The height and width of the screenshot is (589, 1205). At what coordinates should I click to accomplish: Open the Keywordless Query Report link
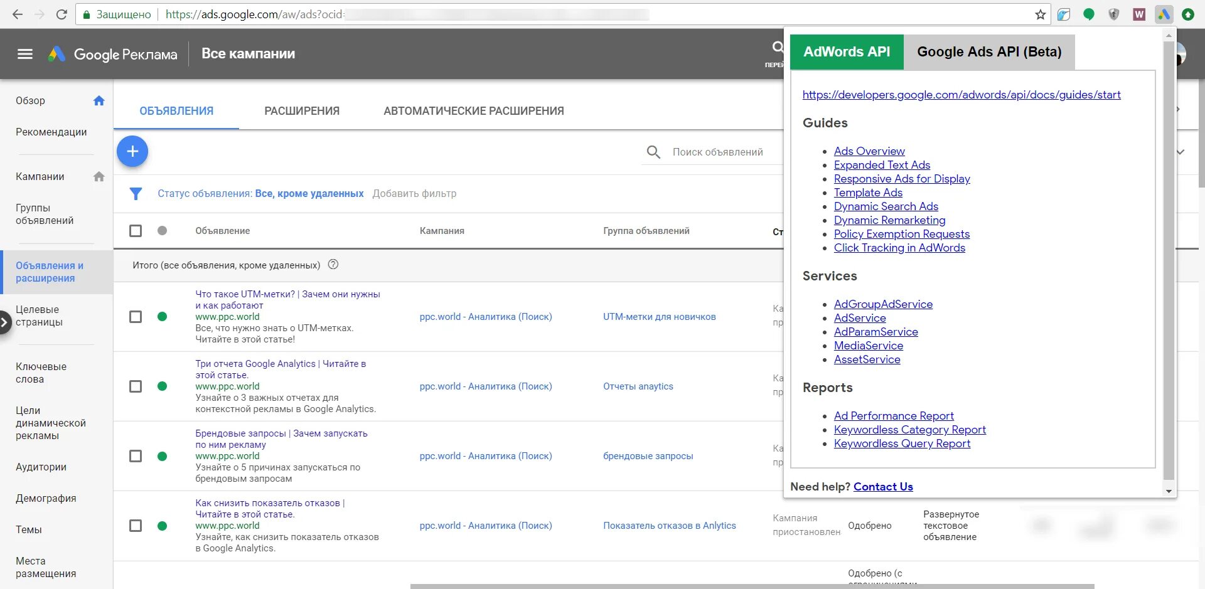point(902,443)
